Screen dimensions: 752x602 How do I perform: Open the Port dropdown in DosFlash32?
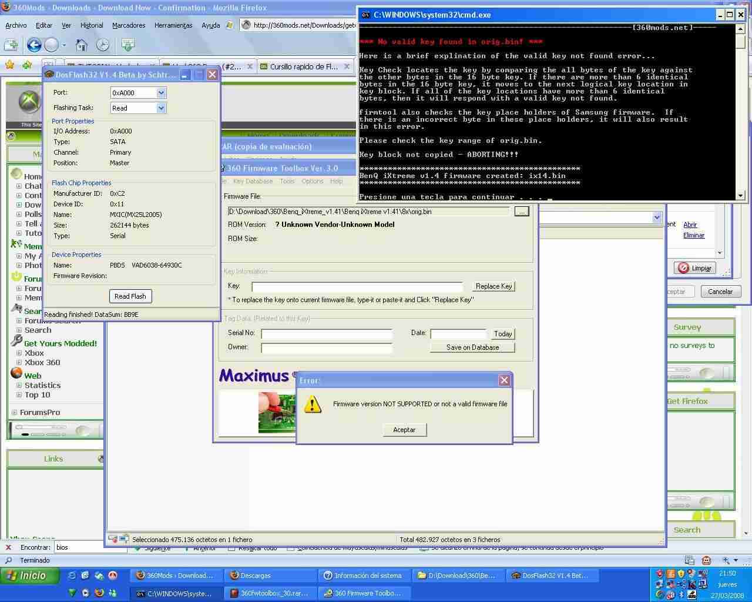coord(161,93)
